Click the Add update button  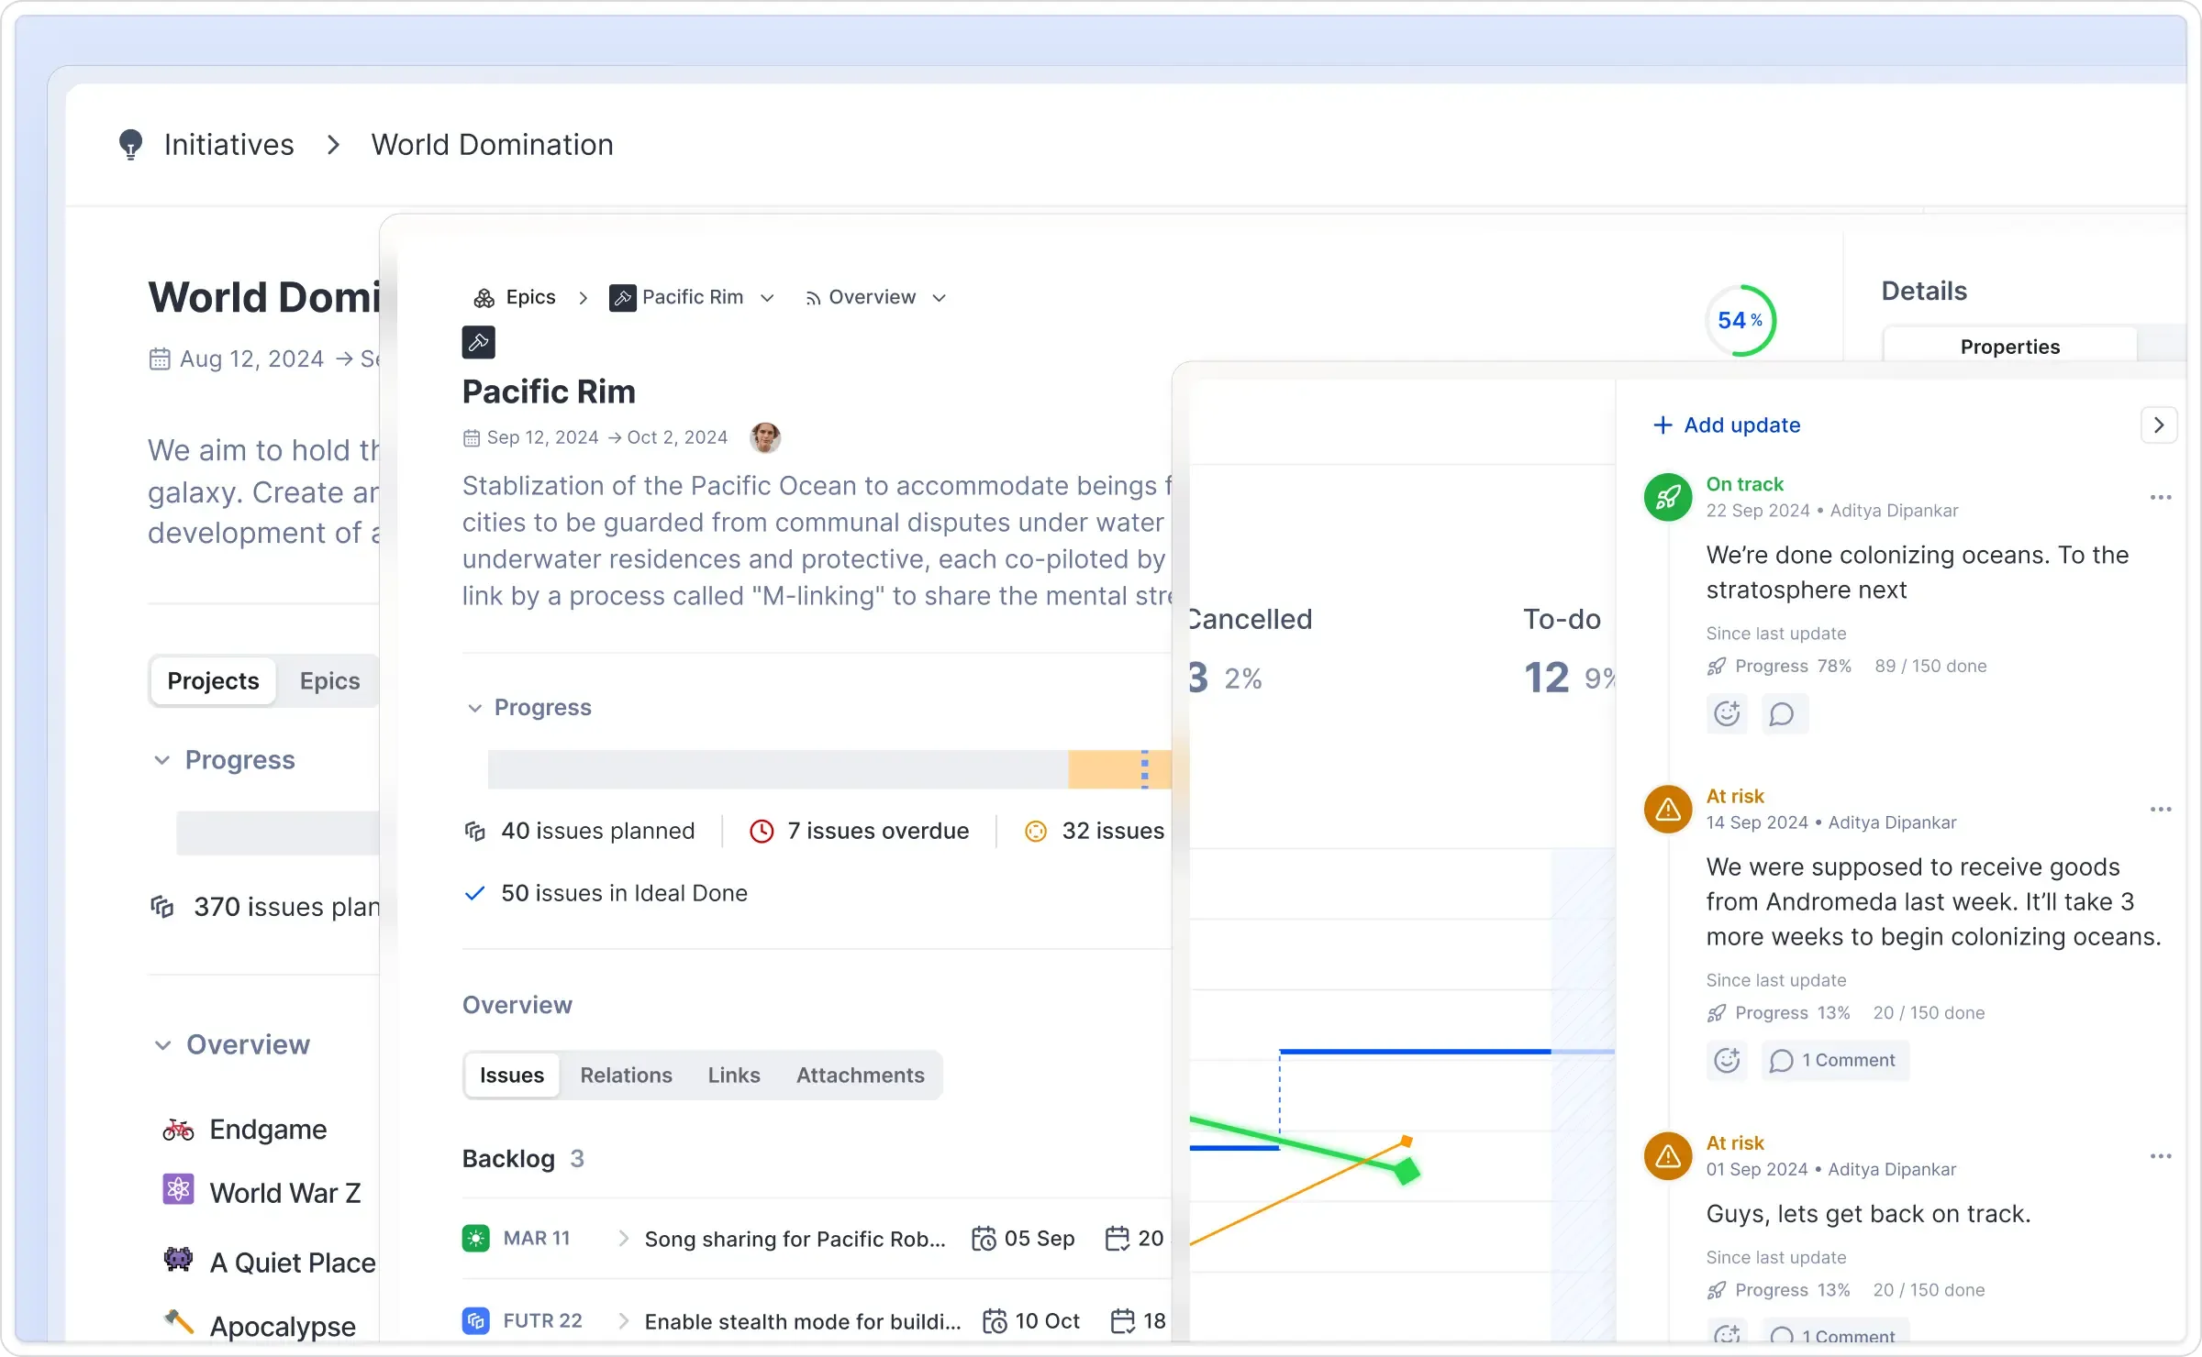(x=1727, y=425)
